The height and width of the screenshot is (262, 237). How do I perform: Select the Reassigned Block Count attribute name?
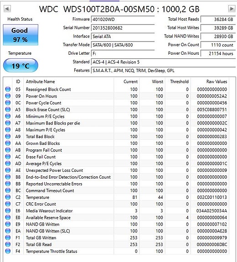[x=48, y=89]
